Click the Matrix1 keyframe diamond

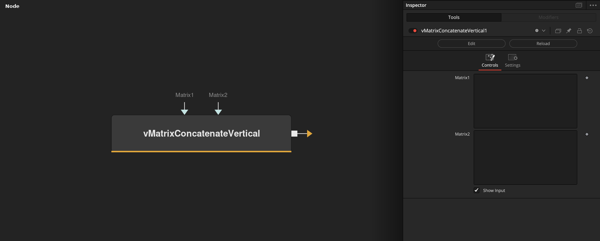pos(587,78)
